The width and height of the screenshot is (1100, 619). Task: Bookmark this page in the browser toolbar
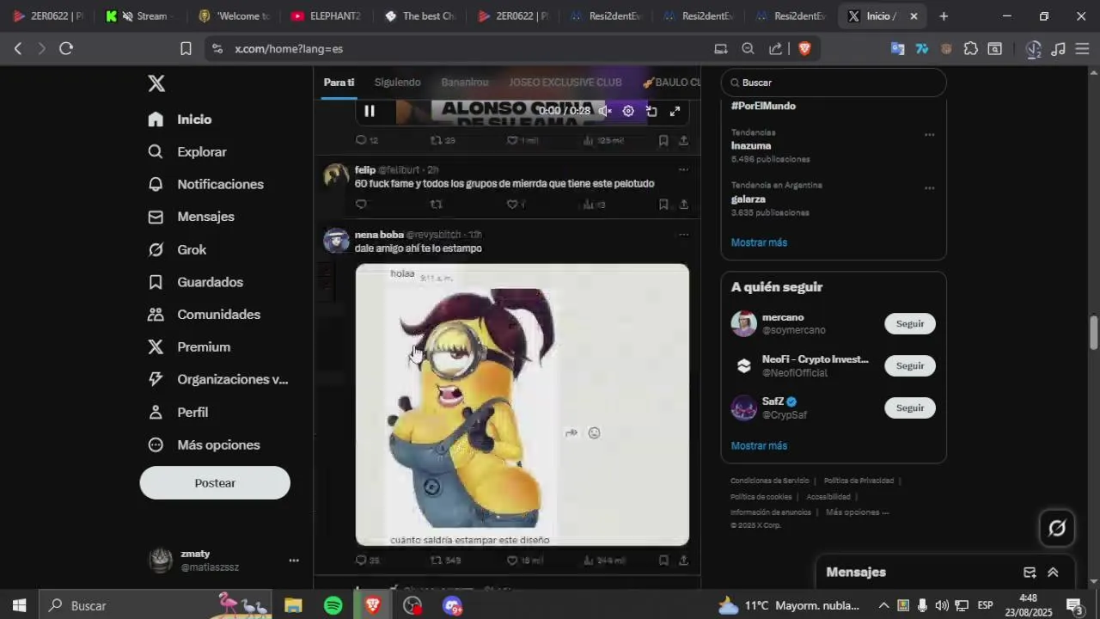186,49
